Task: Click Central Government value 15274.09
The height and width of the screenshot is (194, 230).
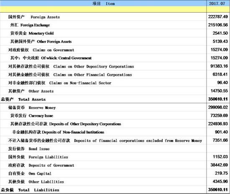Action: pos(219,58)
